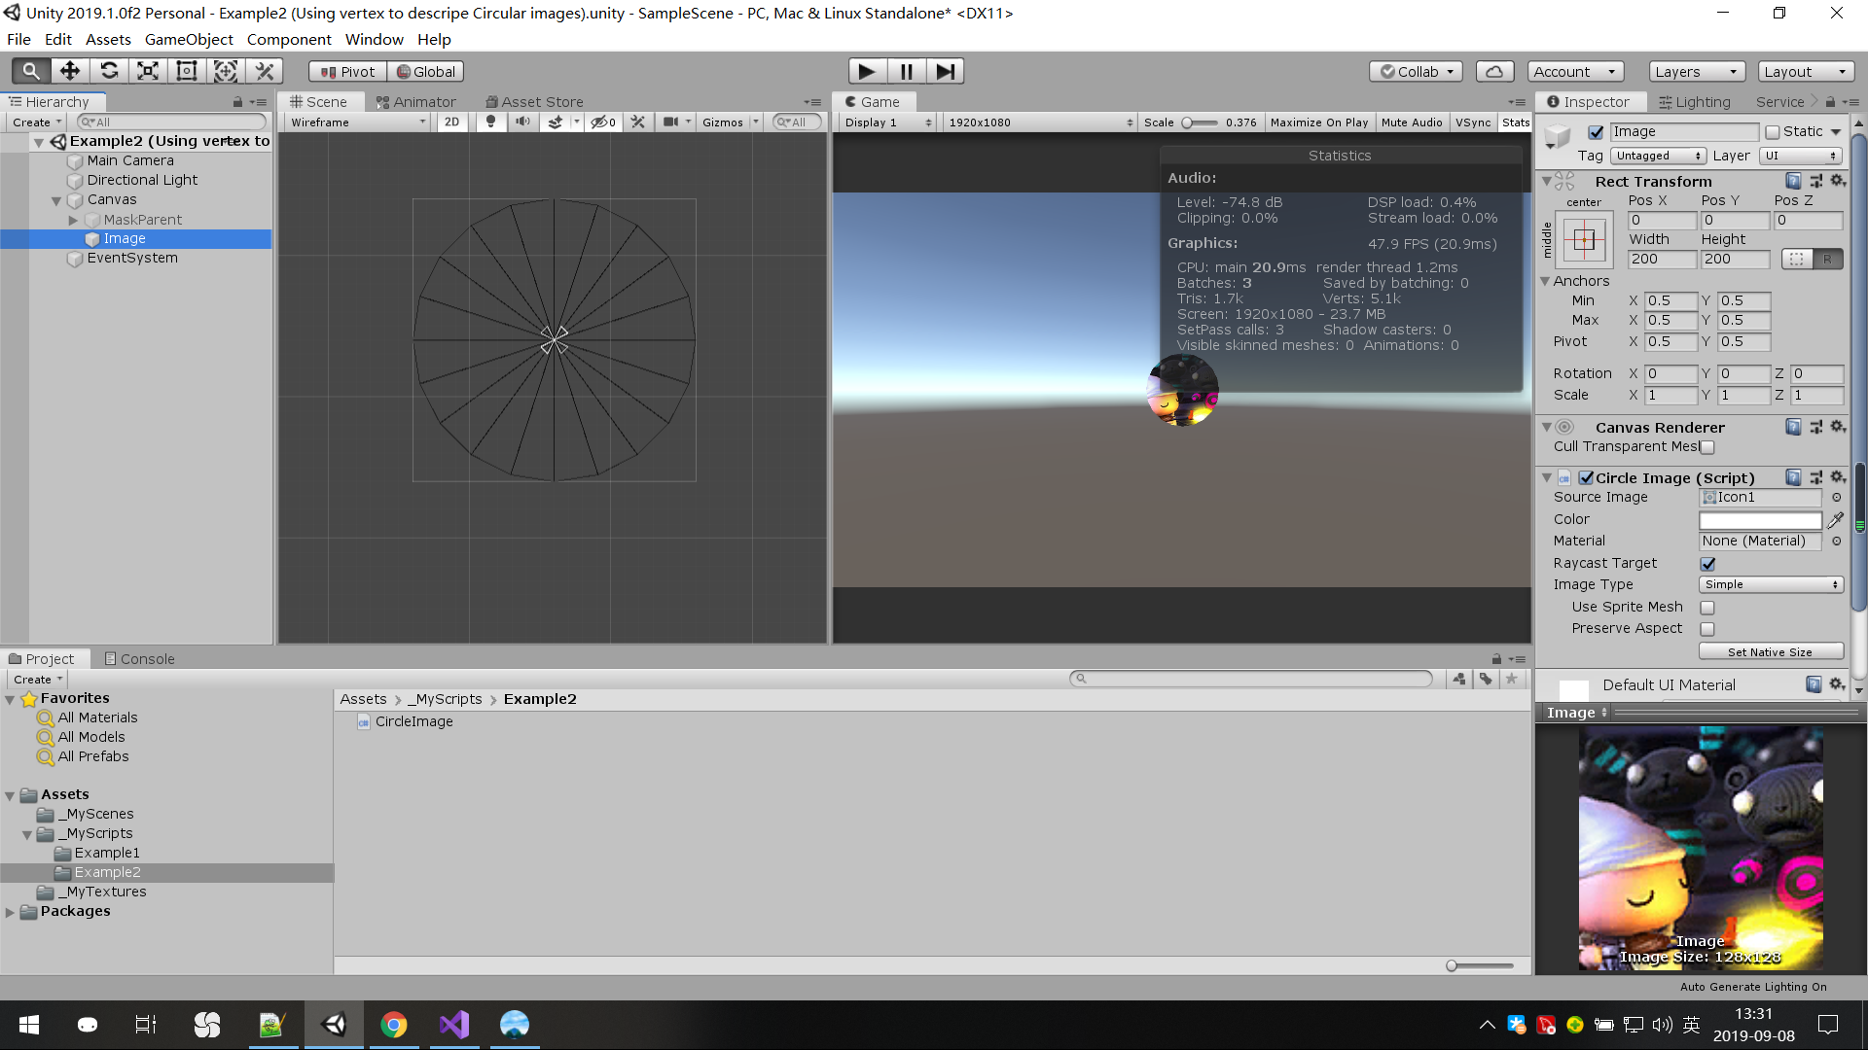Select the Move tool in toolbar
This screenshot has height=1050, width=1868.
point(70,71)
